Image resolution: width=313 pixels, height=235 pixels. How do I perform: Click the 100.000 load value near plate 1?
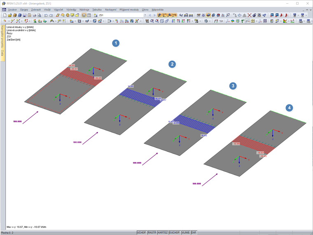17,122
